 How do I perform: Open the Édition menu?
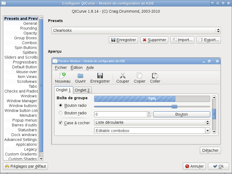77,68
